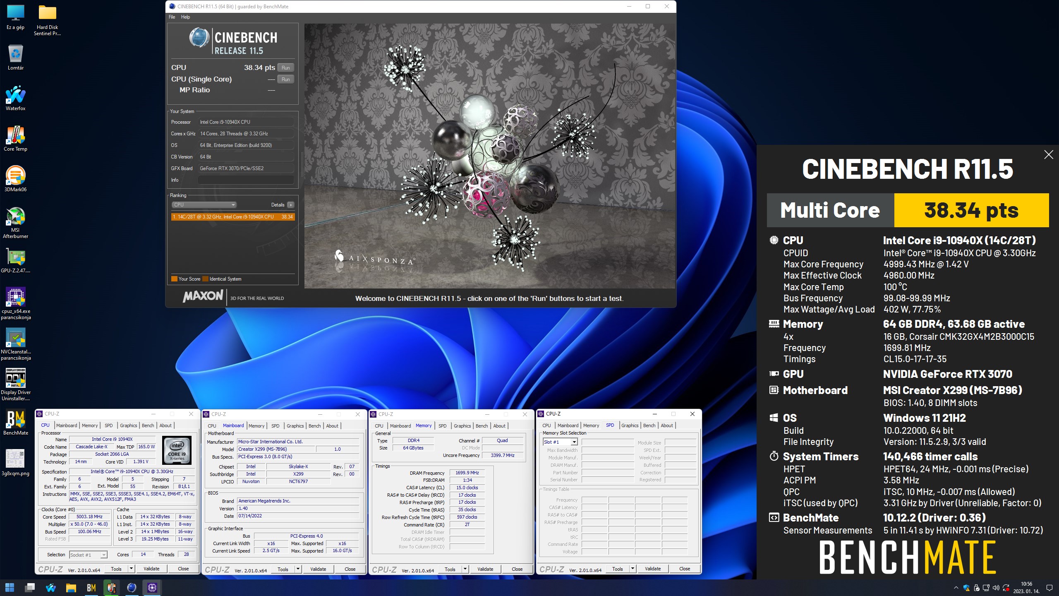Image resolution: width=1059 pixels, height=596 pixels.
Task: Click the Intel Core i9 processor logo
Action: point(177,450)
